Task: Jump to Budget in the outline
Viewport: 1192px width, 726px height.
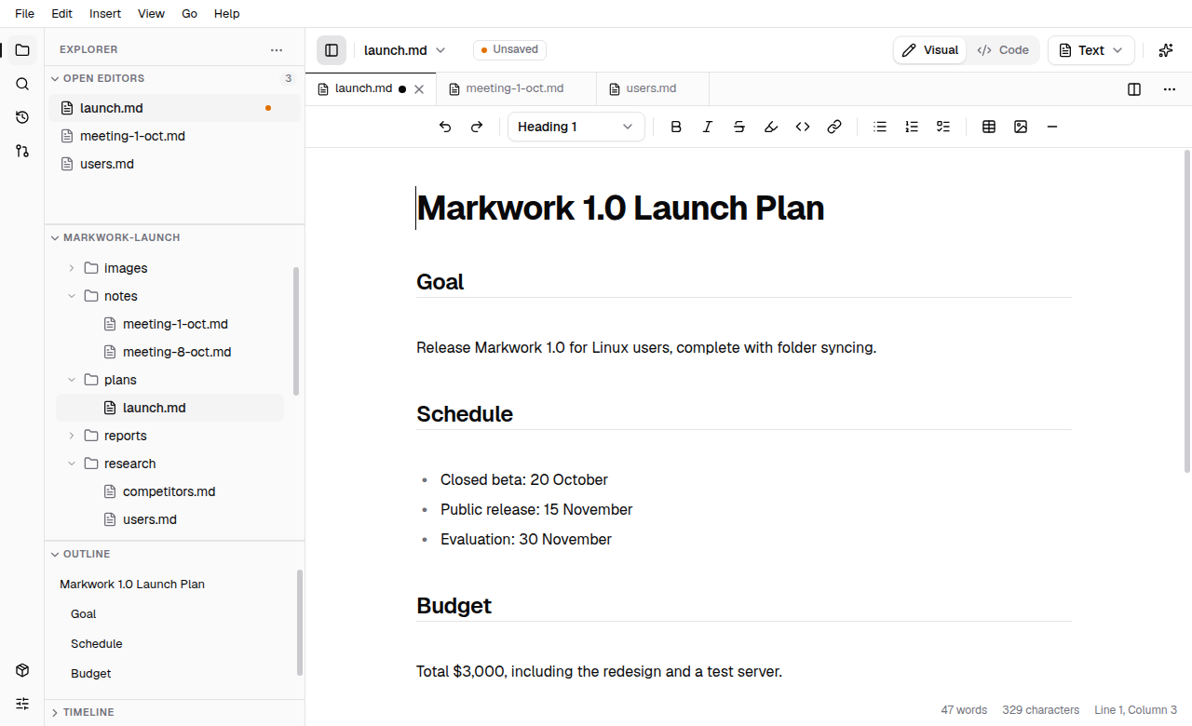Action: tap(91, 674)
